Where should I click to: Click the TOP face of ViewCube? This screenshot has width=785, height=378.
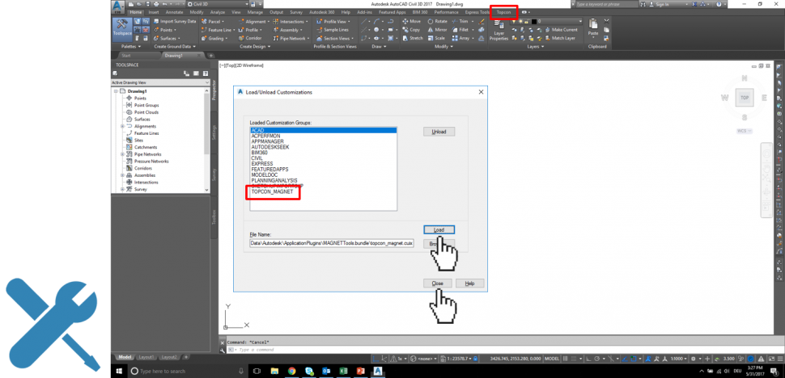click(x=745, y=98)
